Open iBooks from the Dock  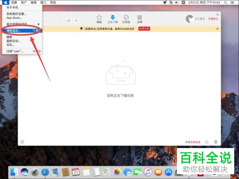(158, 172)
